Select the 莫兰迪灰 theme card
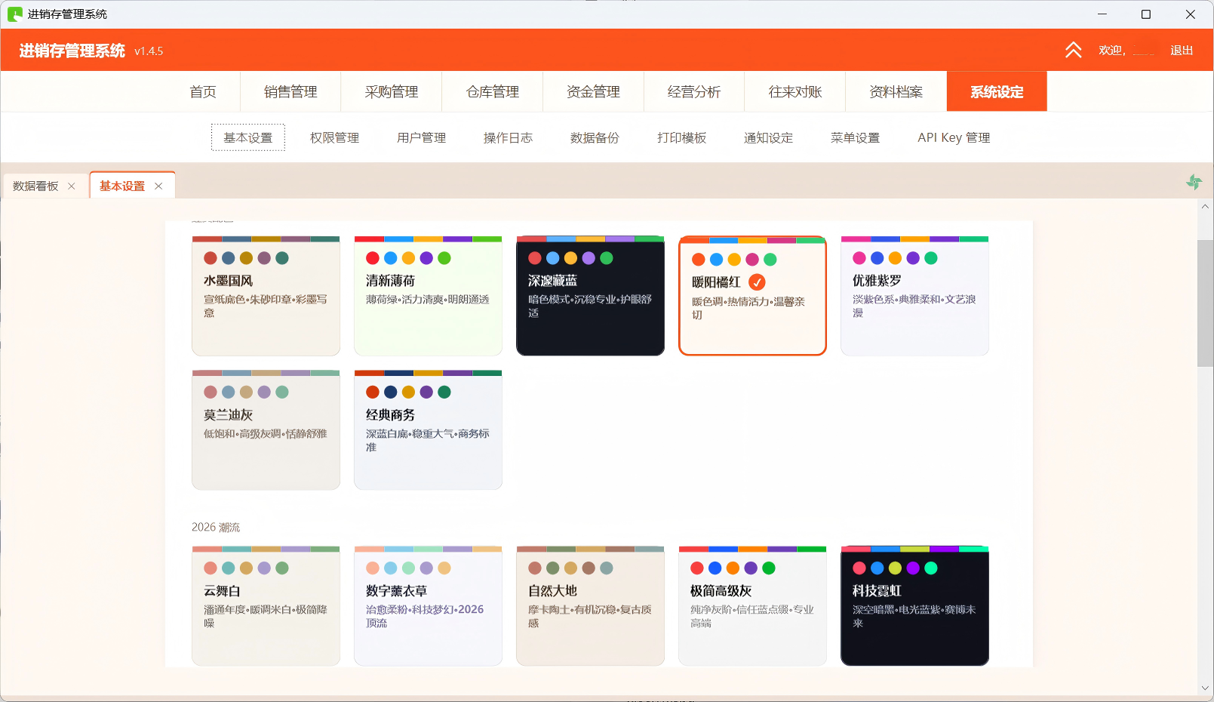 (x=266, y=430)
